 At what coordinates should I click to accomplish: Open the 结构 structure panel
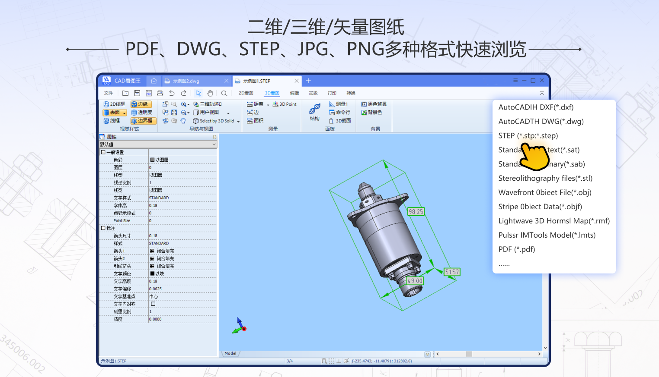pyautogui.click(x=315, y=112)
